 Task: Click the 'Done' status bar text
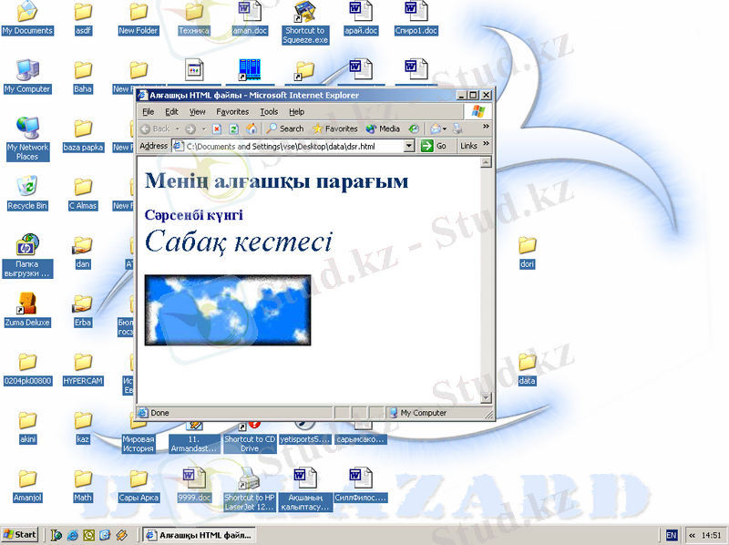tap(159, 413)
